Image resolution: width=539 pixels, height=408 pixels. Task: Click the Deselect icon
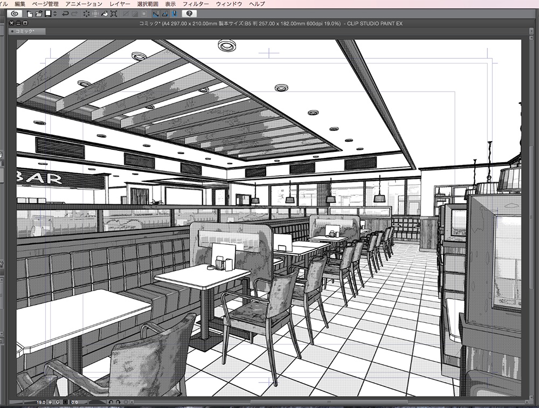[126, 14]
